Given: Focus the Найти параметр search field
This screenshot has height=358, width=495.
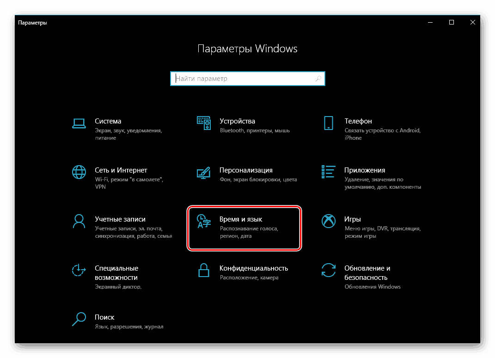Looking at the screenshot, I should point(248,79).
